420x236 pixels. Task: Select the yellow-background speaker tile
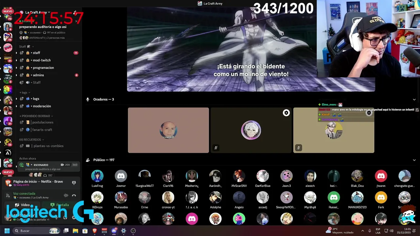pos(334,130)
